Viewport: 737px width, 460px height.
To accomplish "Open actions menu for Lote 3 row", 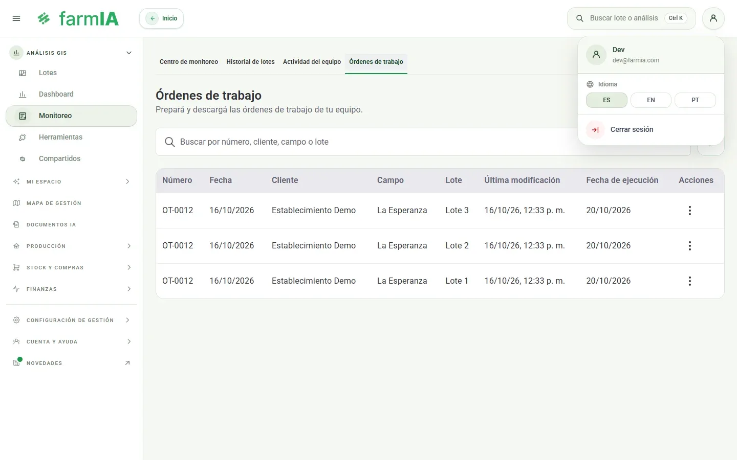I will (x=690, y=211).
